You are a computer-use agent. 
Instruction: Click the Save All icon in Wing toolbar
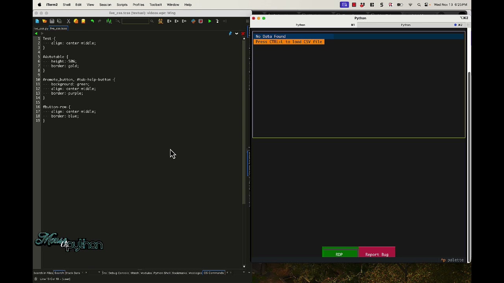(x=59, y=21)
